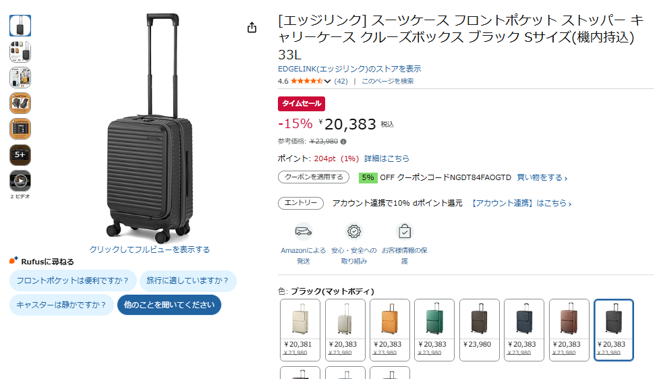The image size is (657, 379).
Task: Click 他のことを聞いてください button
Action: (169, 305)
